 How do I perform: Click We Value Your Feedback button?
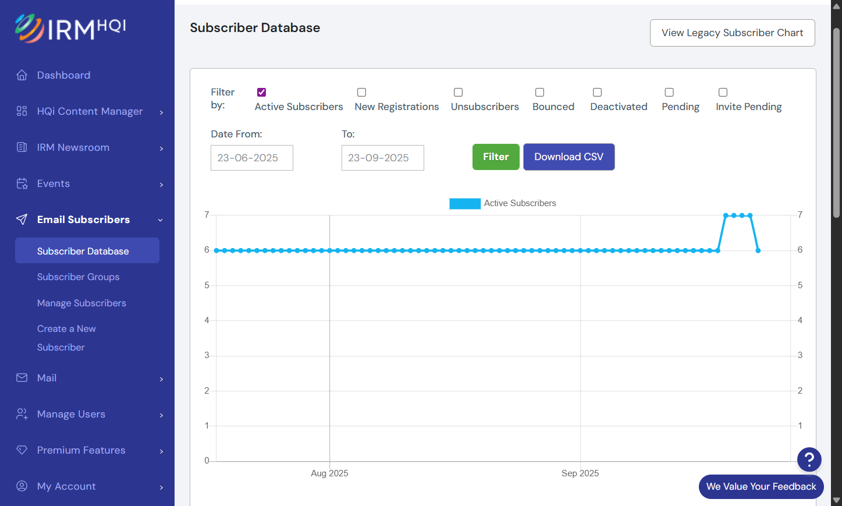coord(761,487)
